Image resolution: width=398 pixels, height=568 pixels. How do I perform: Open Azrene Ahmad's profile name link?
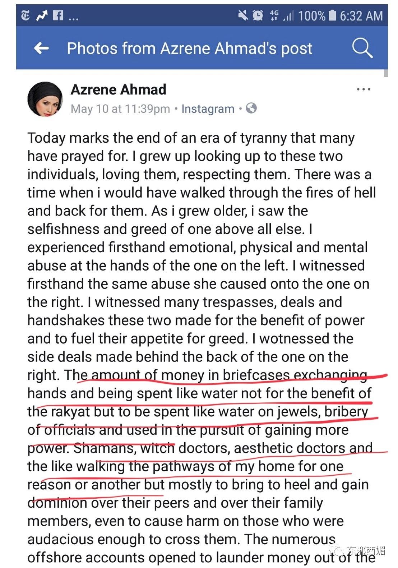tap(119, 89)
